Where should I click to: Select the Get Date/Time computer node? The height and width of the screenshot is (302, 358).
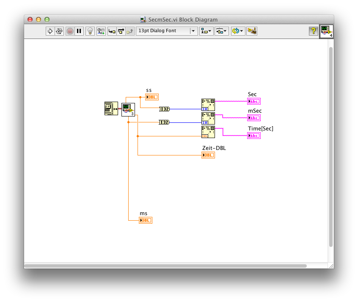click(x=111, y=108)
